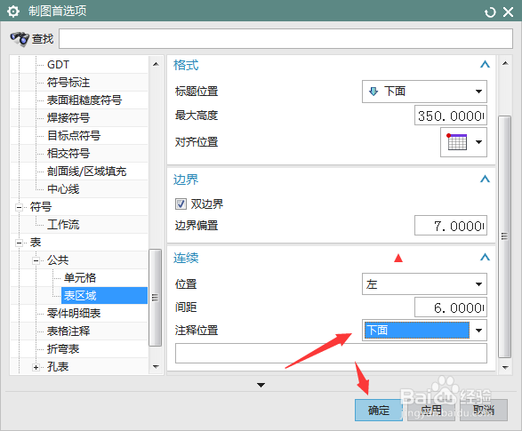Collapse the 公共 tree node
Screen dimensions: 522x431
[x=36, y=260]
